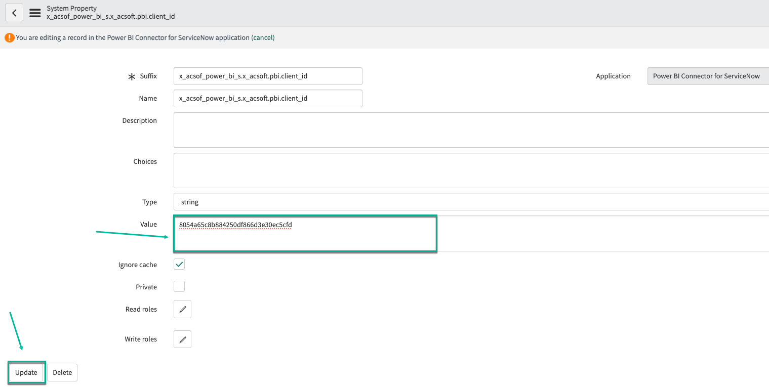Viewport: 769px width, 387px height.
Task: Open the Read roles editor with pencil icon
Action: (x=182, y=309)
